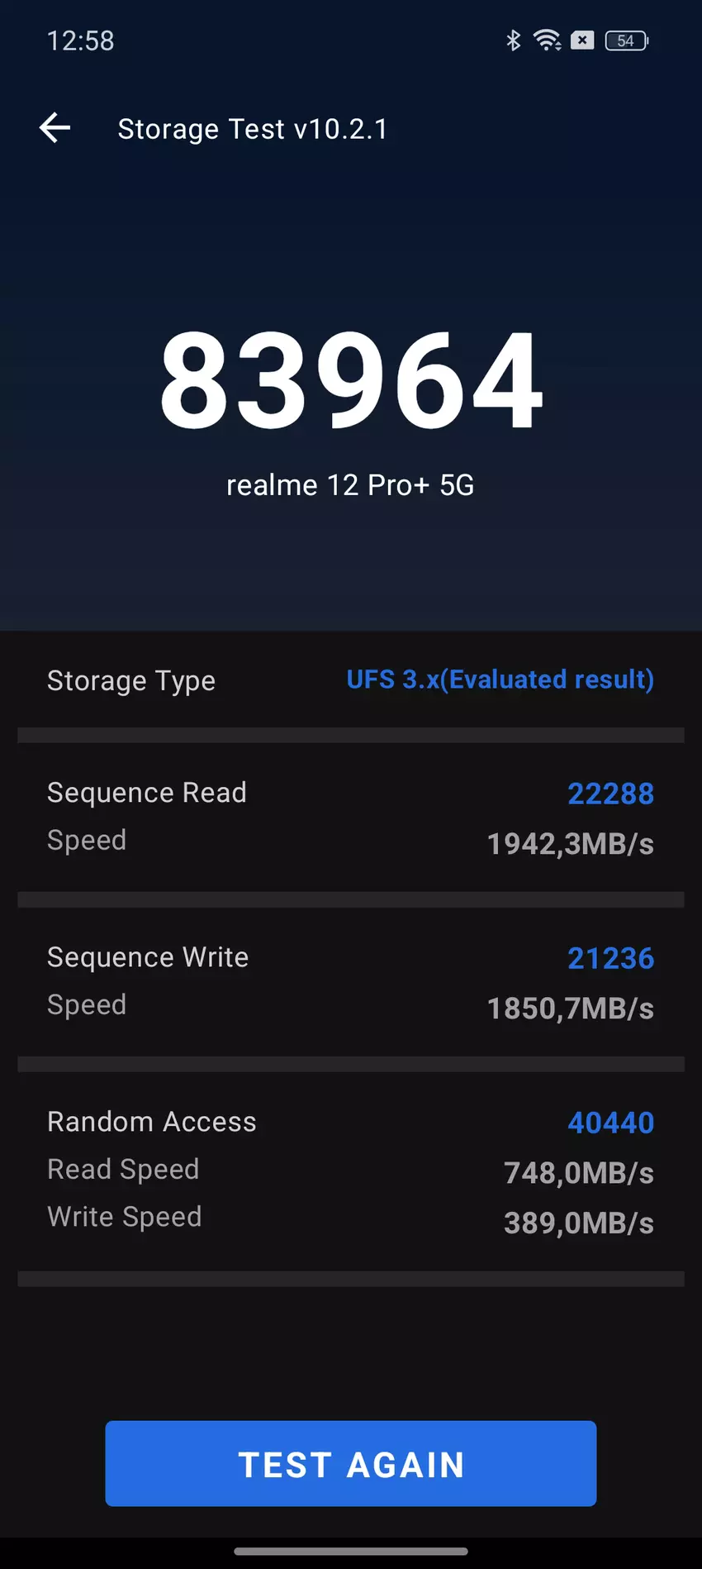This screenshot has width=702, height=1569.
Task: Select the 1850,7MB/s write speed value
Action: click(570, 1009)
